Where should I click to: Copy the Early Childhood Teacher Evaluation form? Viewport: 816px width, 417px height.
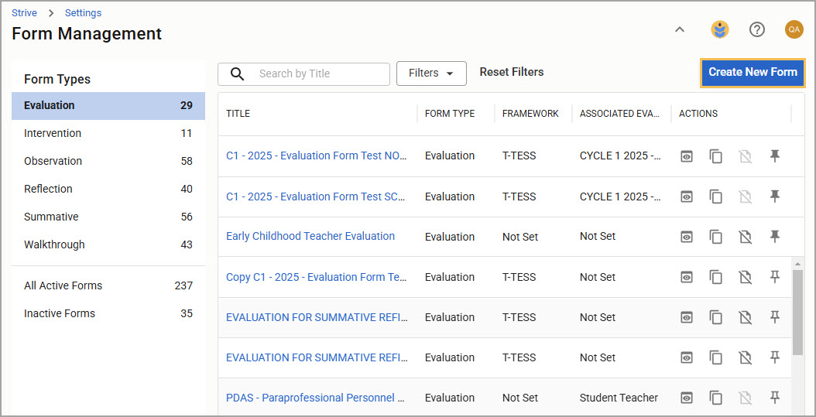click(x=716, y=237)
